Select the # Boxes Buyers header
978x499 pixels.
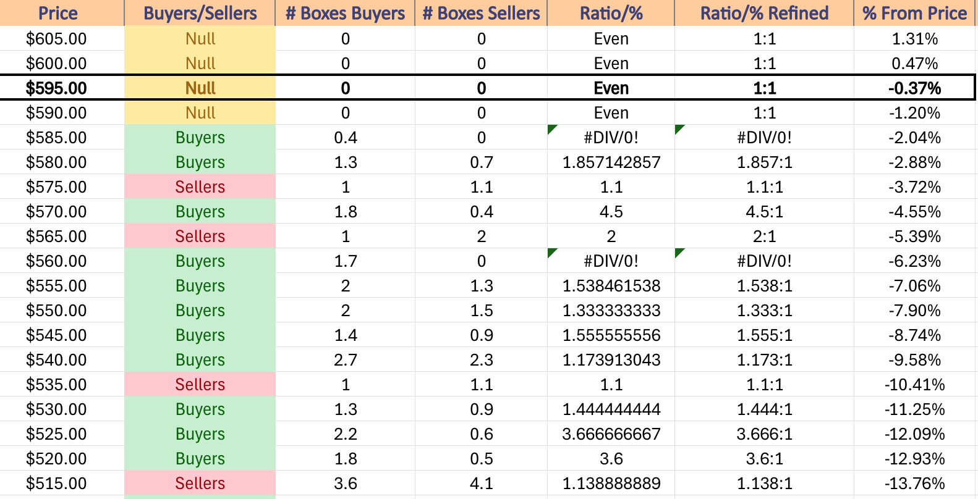[x=345, y=13]
